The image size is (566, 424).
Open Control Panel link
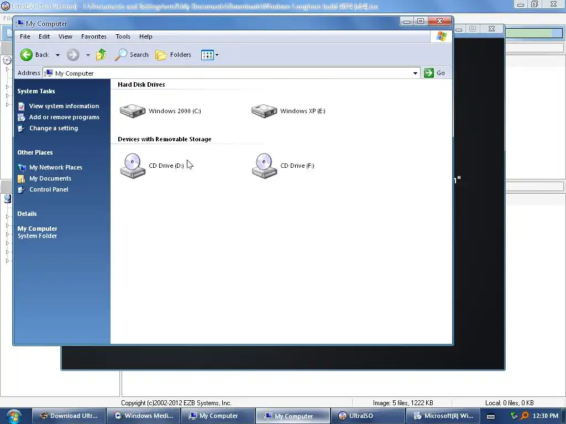tap(49, 190)
